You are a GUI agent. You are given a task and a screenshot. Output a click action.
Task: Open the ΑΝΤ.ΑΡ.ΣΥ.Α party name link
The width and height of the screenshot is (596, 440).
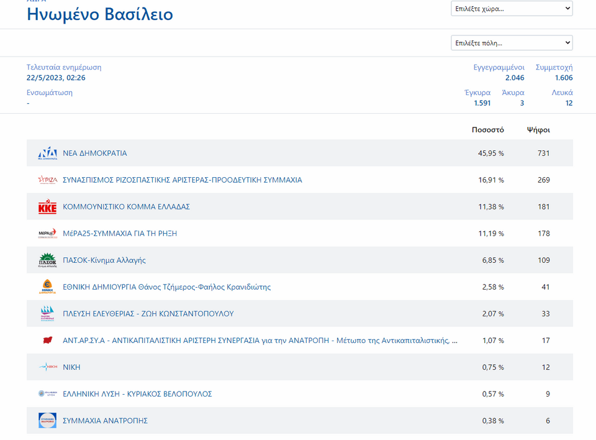point(260,341)
